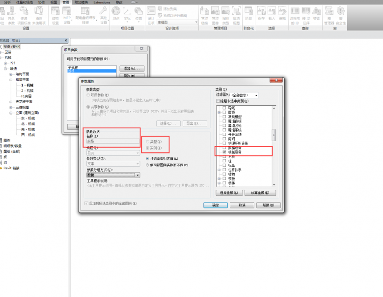Click the 确定 button in 参数属性

(x=215, y=205)
